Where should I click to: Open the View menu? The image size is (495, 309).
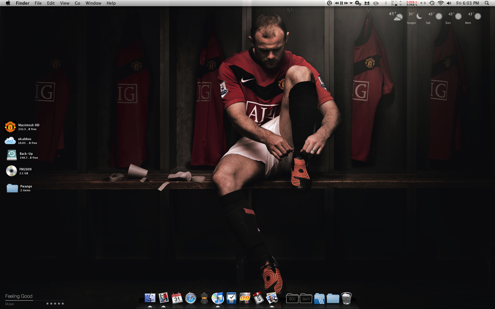pyautogui.click(x=65, y=3)
